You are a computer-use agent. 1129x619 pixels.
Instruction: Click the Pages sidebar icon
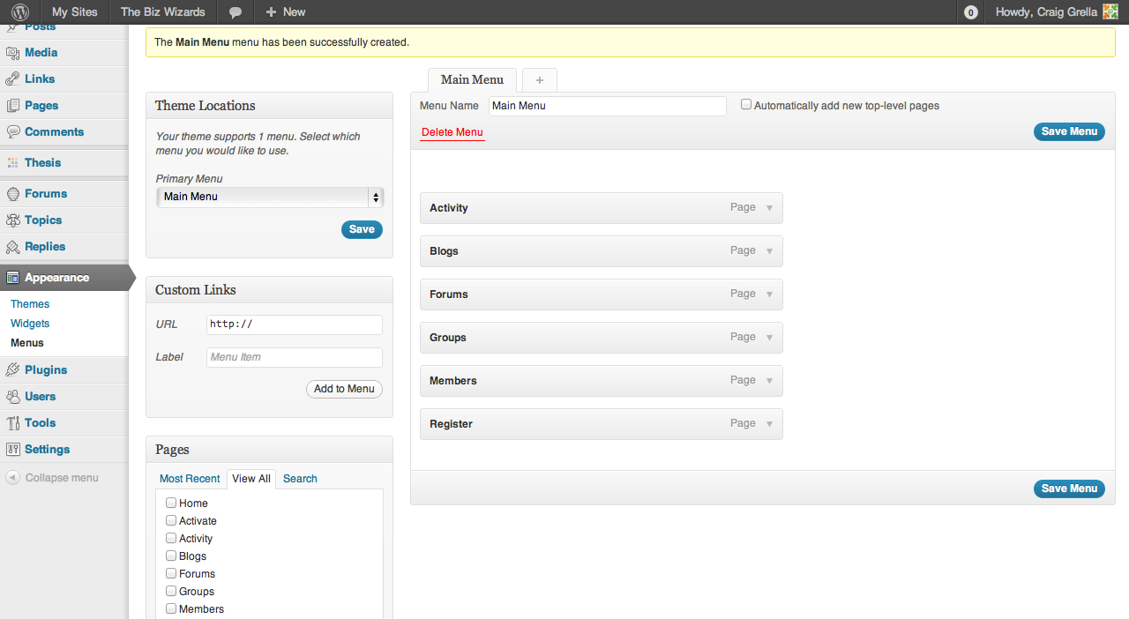point(13,106)
